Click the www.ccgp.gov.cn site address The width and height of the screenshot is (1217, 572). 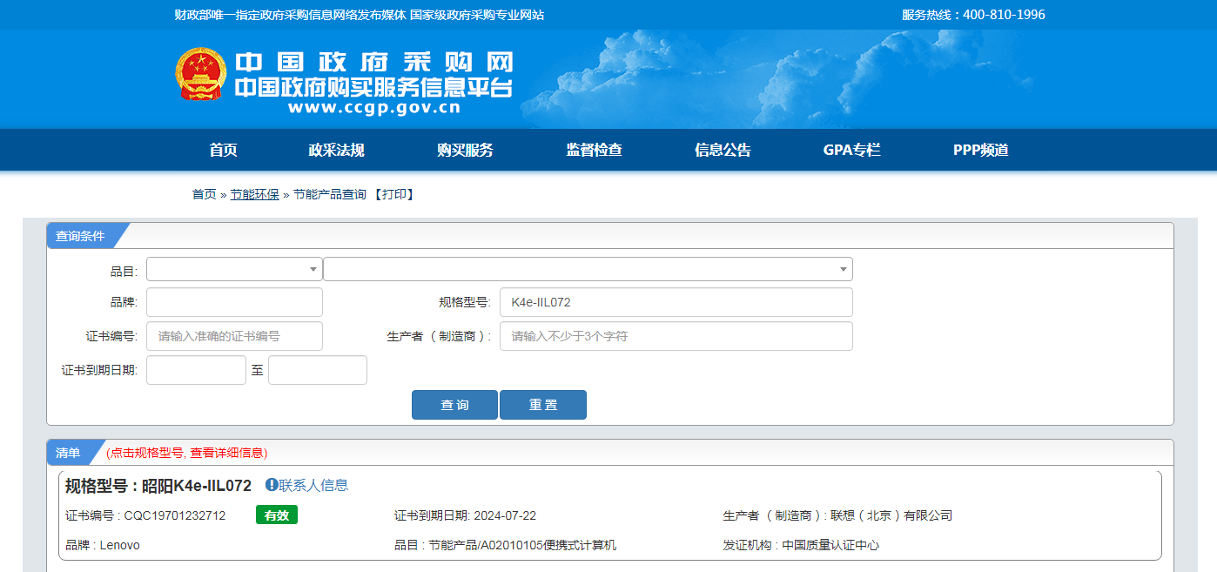click(373, 108)
